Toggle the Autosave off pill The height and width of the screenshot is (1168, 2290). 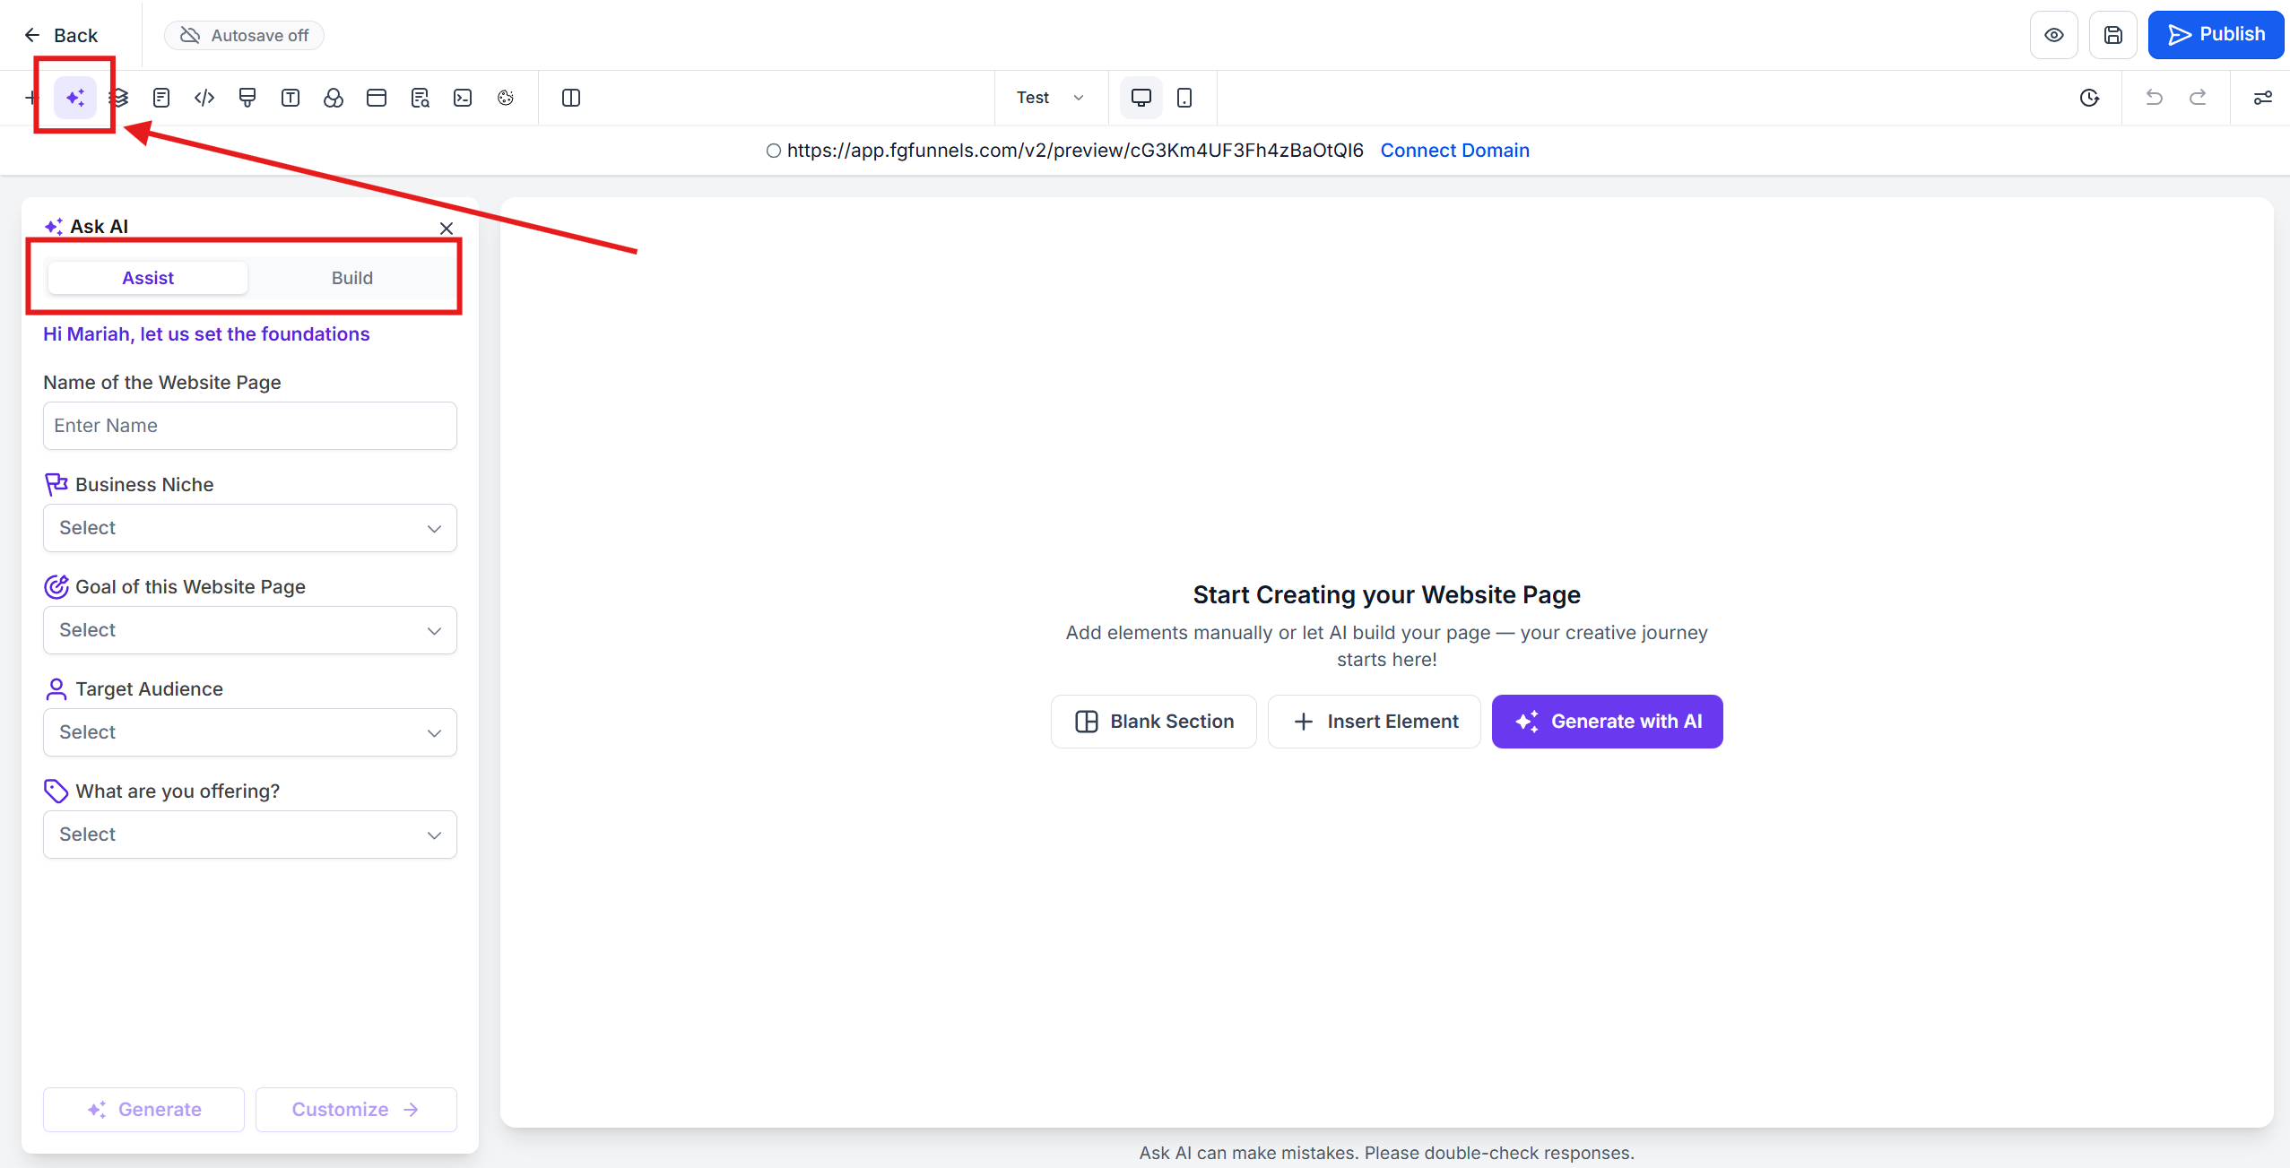[x=244, y=35]
